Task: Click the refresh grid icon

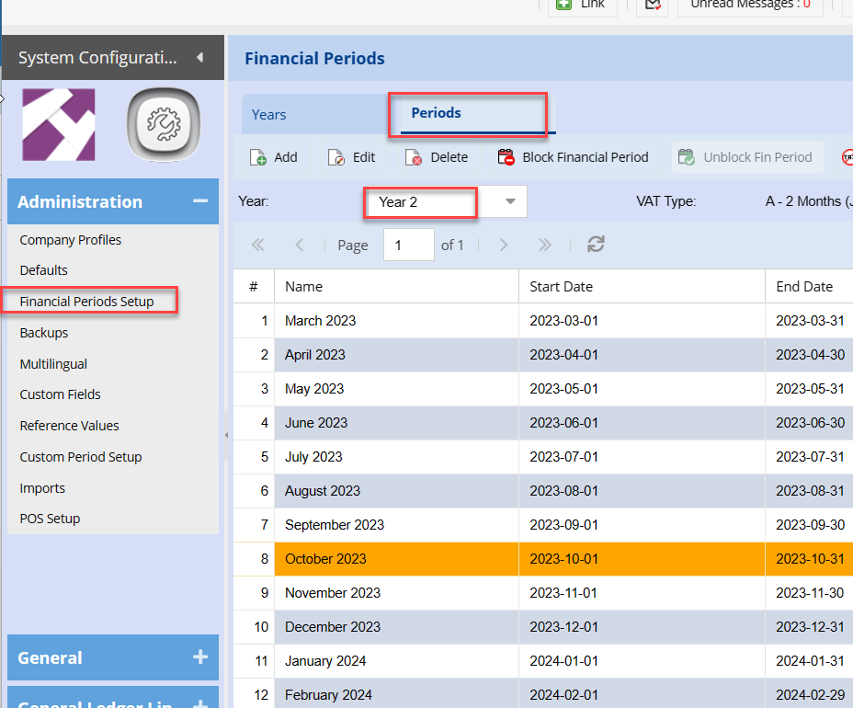Action: pyautogui.click(x=596, y=245)
